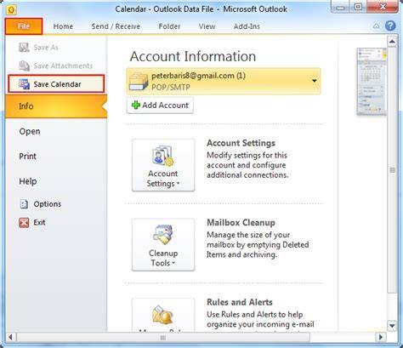The width and height of the screenshot is (403, 348).
Task: Click the horizontal scrollbar left arrow
Action: (11, 337)
